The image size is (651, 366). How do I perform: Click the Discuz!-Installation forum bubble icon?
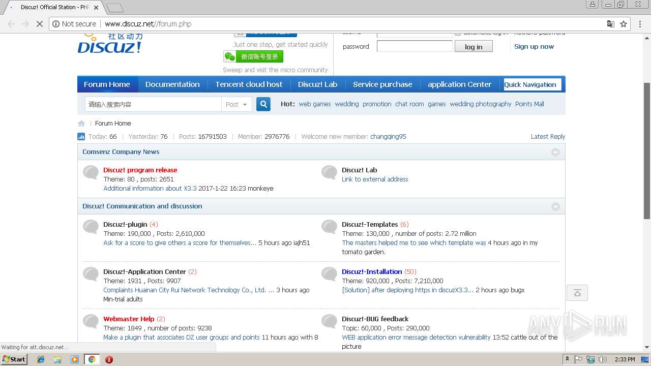pyautogui.click(x=330, y=274)
